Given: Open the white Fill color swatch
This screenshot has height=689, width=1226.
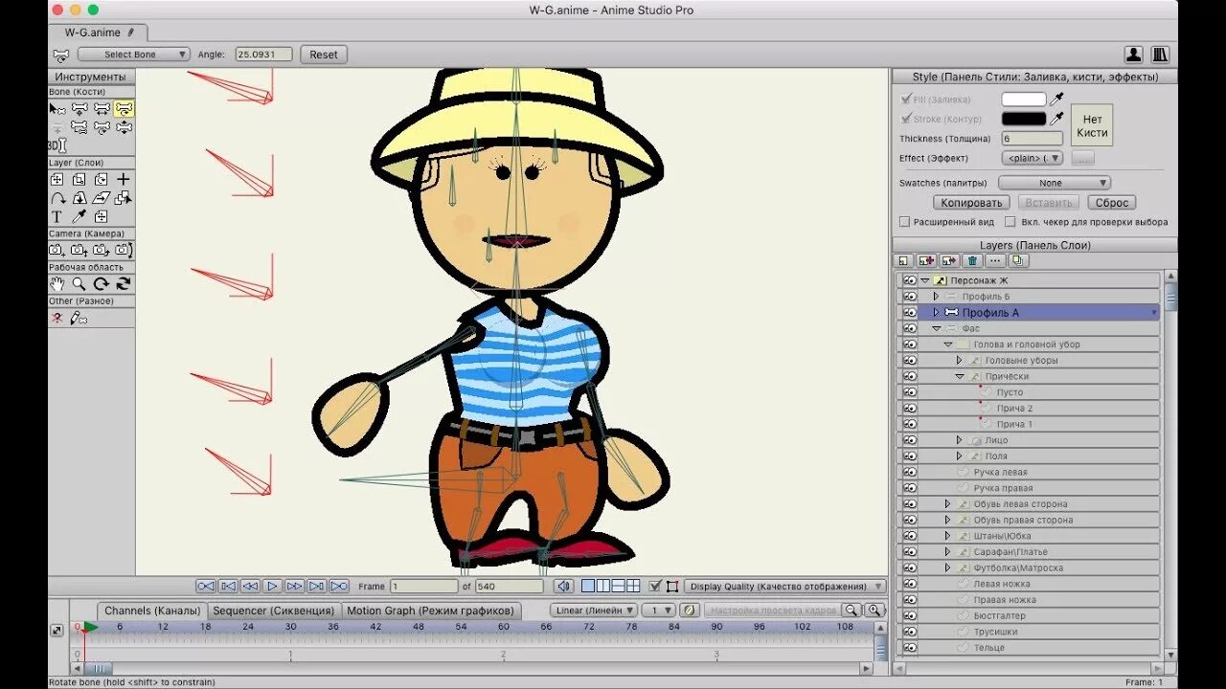Looking at the screenshot, I should [1024, 99].
